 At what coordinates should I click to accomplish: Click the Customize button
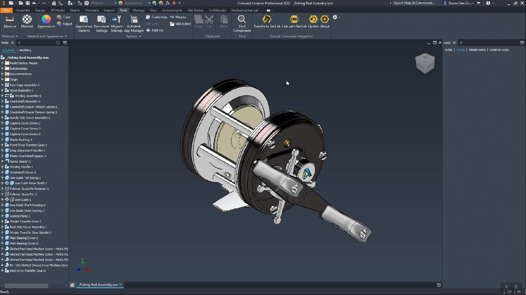click(157, 17)
